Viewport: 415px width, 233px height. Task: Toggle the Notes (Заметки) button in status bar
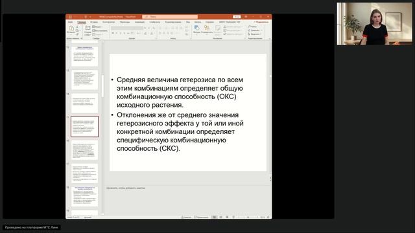pyautogui.click(x=186, y=217)
